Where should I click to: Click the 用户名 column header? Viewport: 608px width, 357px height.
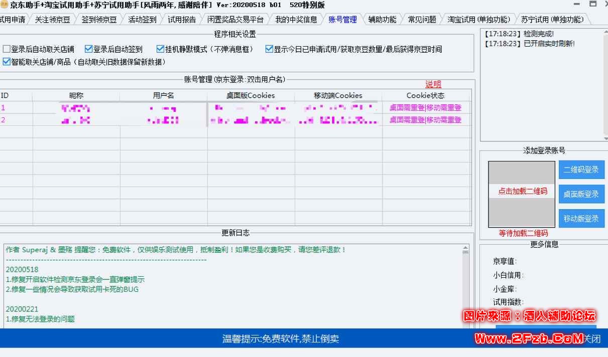pyautogui.click(x=164, y=95)
